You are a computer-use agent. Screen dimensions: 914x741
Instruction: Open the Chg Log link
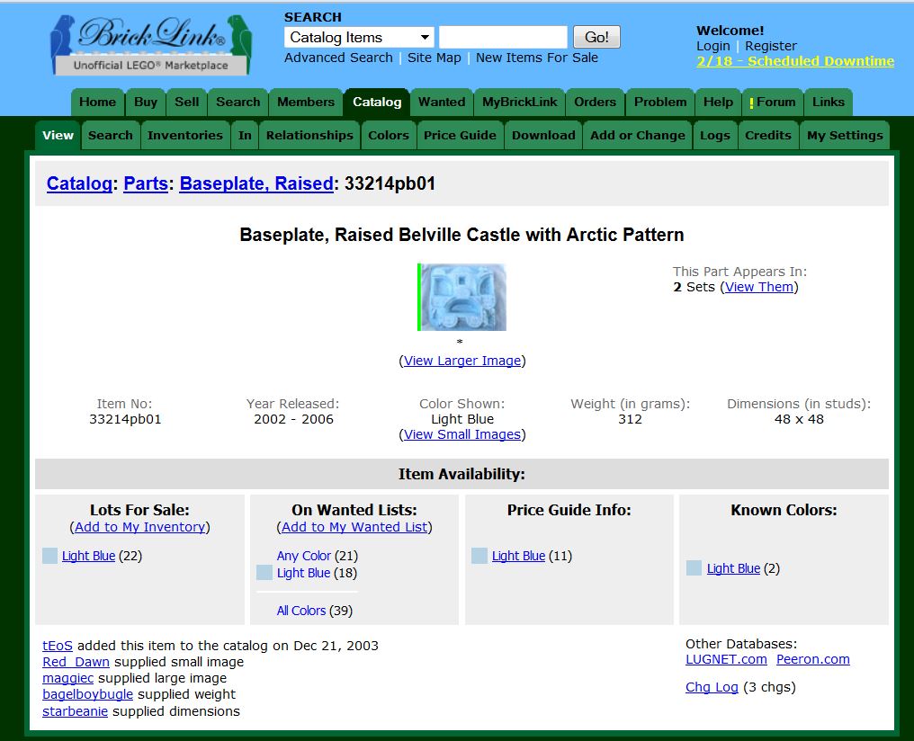712,687
